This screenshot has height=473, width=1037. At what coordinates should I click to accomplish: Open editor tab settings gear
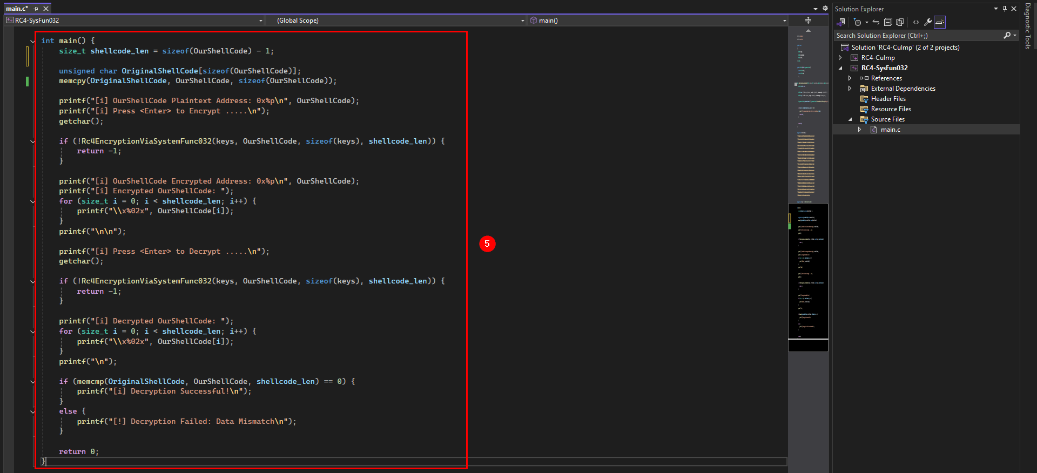pyautogui.click(x=825, y=9)
